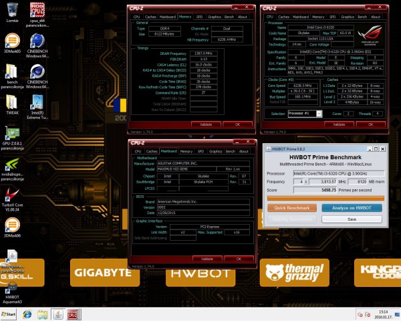This screenshot has width=401, height=321.
Task: Open SPD tab in memory CPU-Z window
Action: [199, 17]
